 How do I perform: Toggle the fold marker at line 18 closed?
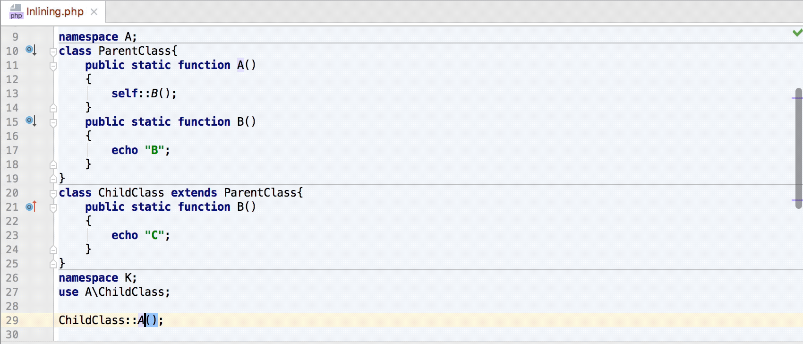[53, 164]
